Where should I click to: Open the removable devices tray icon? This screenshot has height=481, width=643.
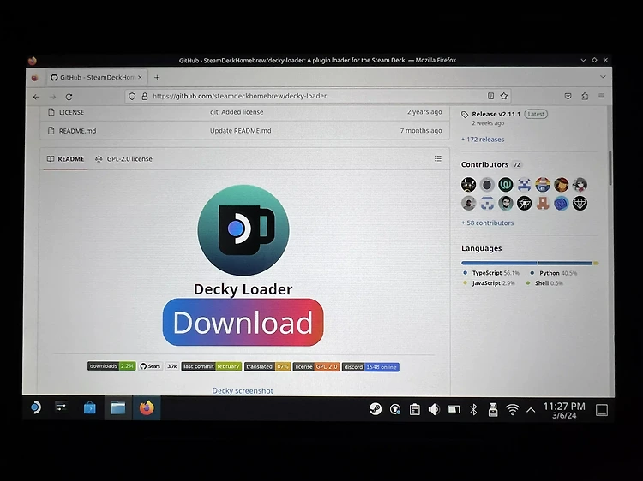[x=493, y=409]
